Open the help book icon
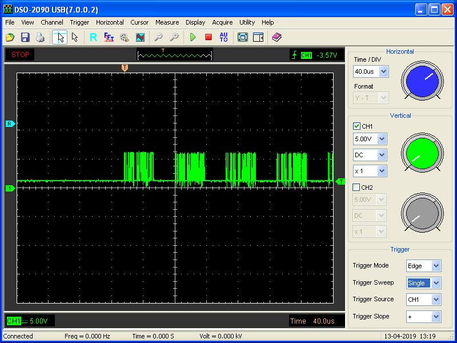Screen dimensions: 457x343 coord(277,37)
